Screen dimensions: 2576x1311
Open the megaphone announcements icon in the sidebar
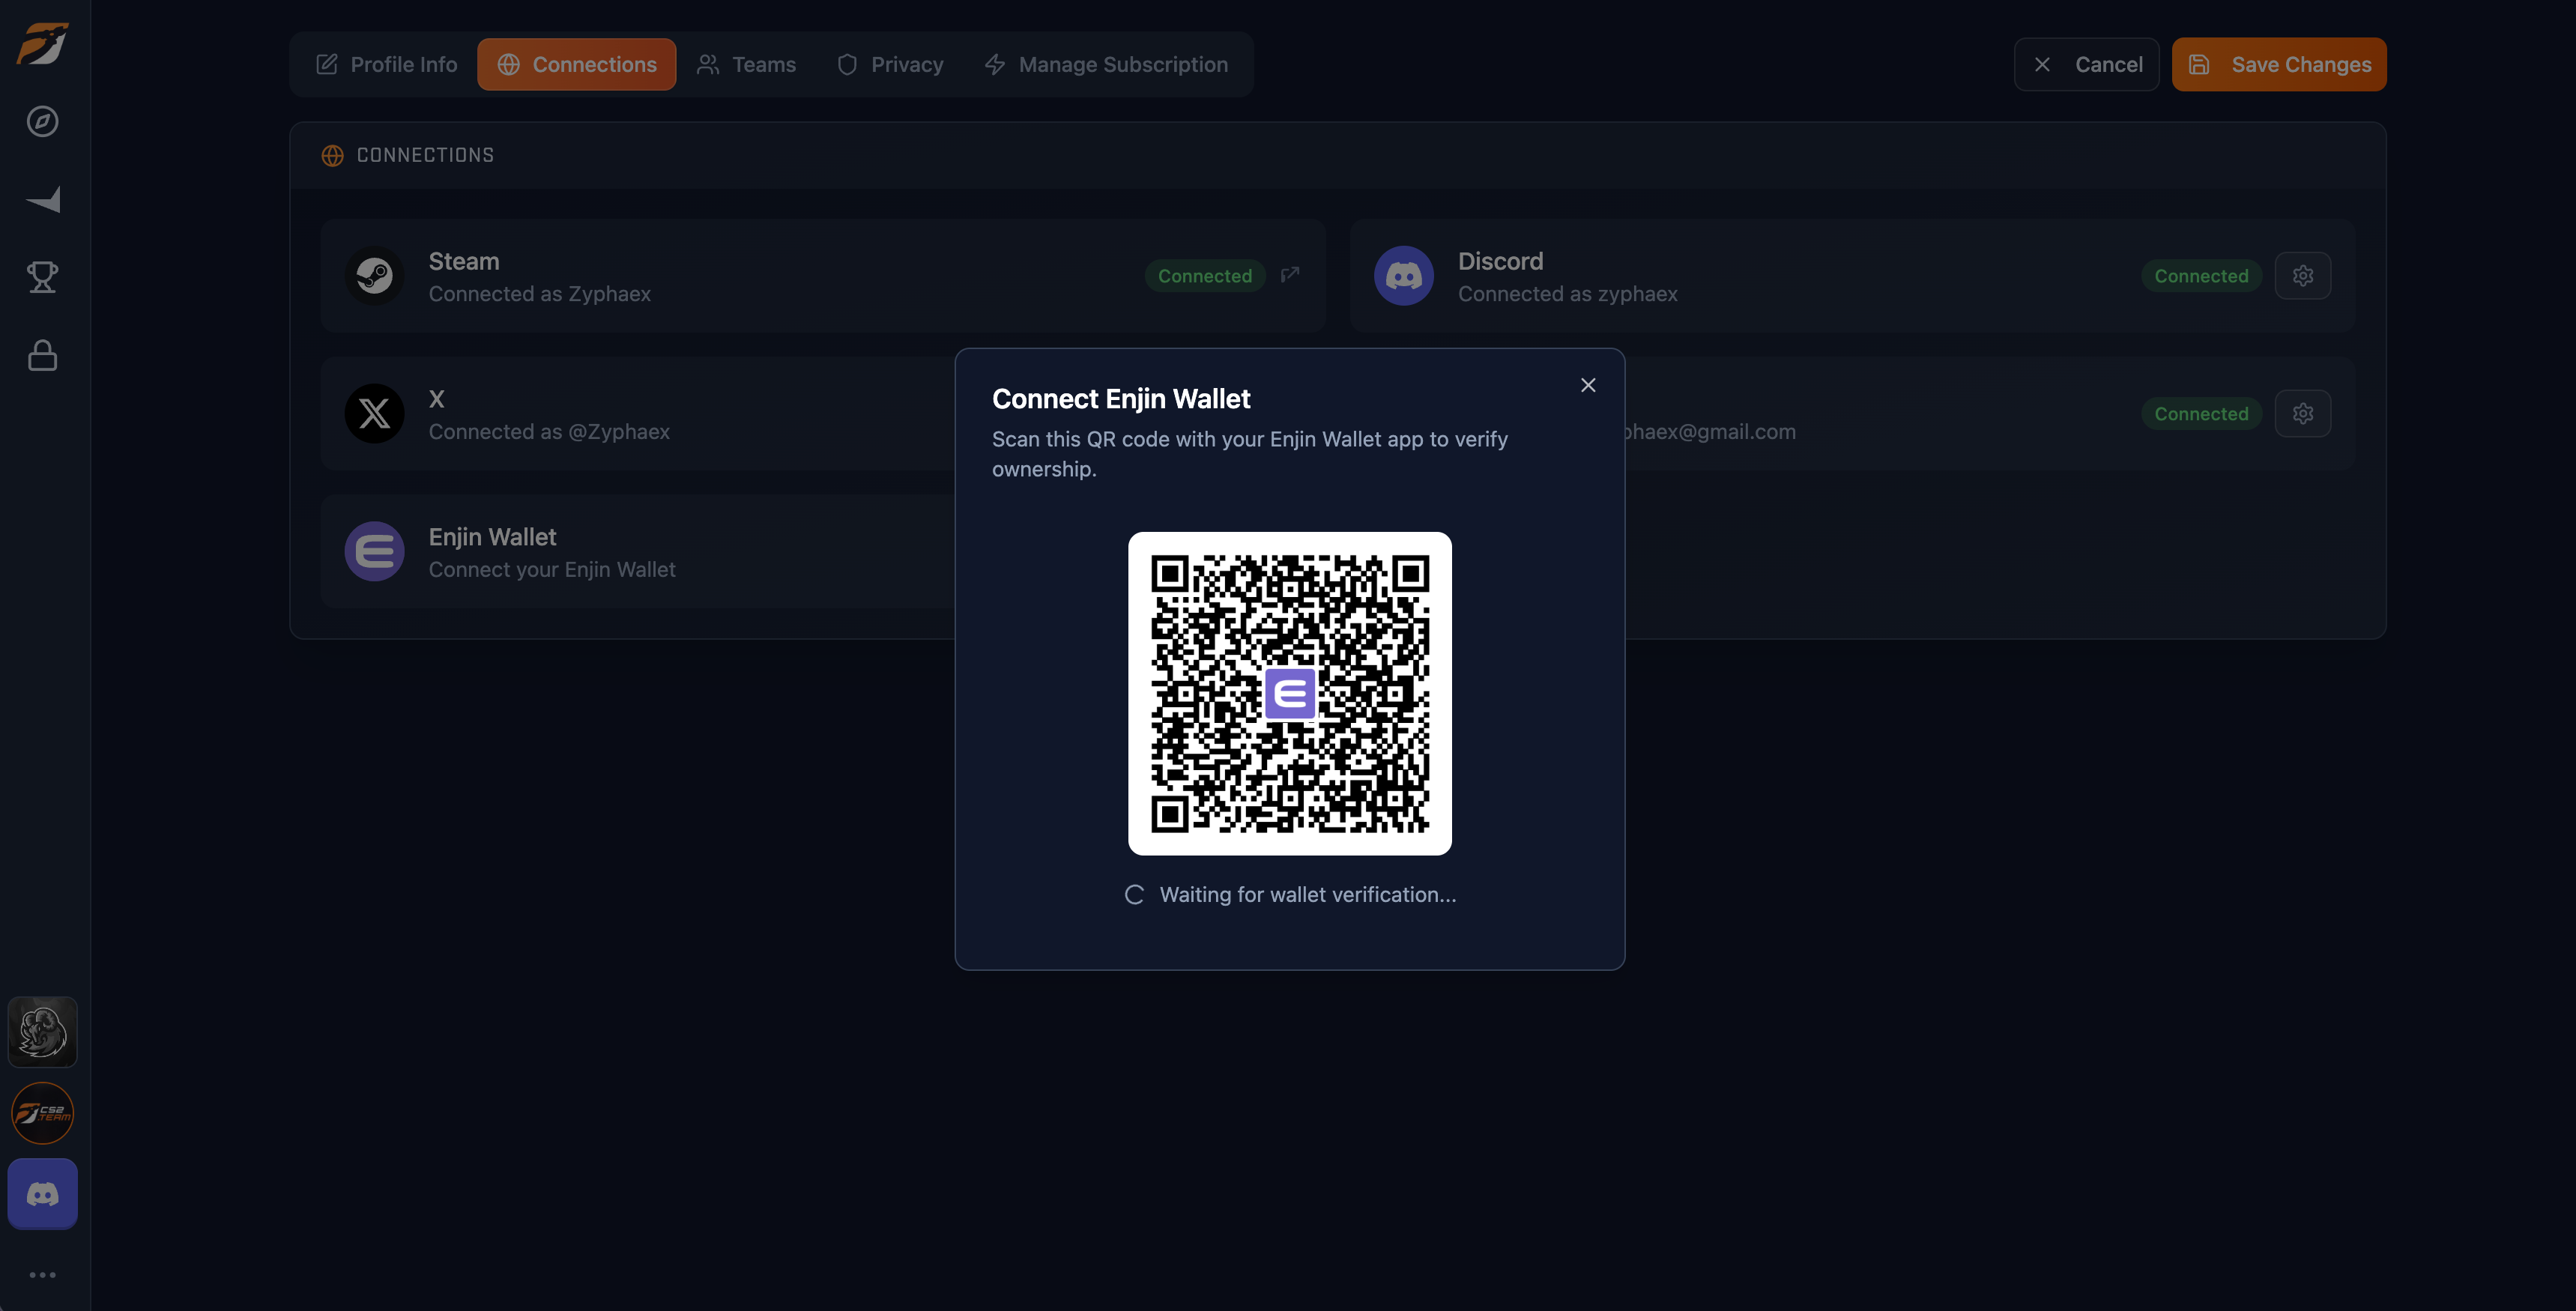[x=43, y=200]
